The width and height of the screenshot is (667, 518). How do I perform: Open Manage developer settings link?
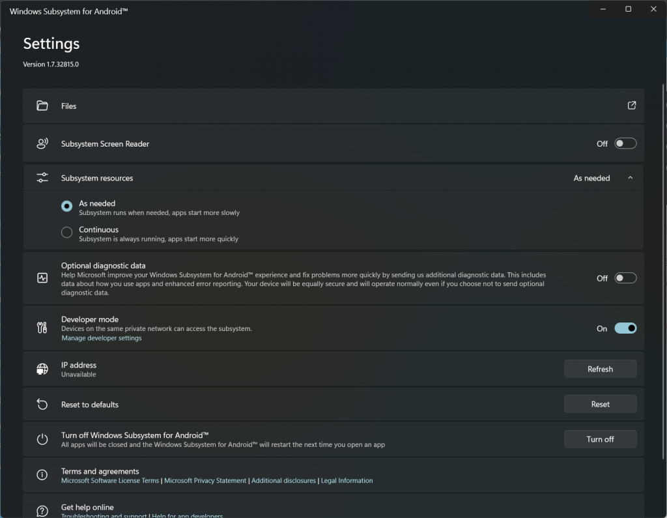point(102,338)
